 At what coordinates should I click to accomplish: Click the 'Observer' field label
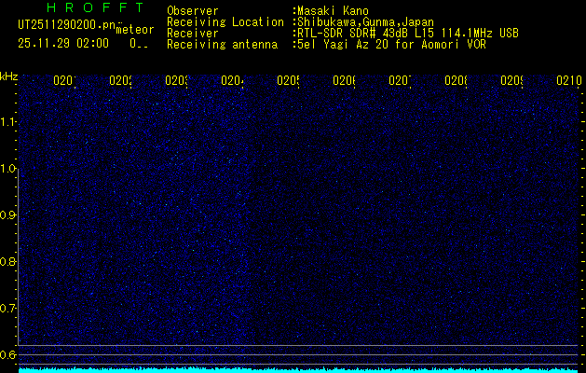(x=193, y=11)
